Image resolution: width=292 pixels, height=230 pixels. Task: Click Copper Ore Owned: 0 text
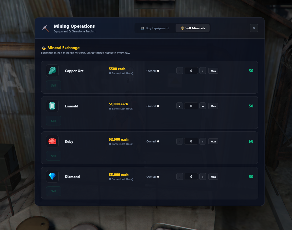[153, 71]
